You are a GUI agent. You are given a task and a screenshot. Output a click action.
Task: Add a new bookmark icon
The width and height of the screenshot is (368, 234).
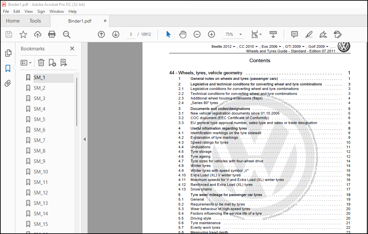point(52,63)
